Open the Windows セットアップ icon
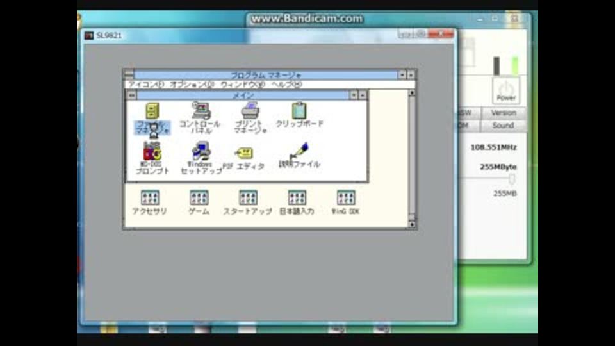The width and height of the screenshot is (615, 346). (201, 158)
